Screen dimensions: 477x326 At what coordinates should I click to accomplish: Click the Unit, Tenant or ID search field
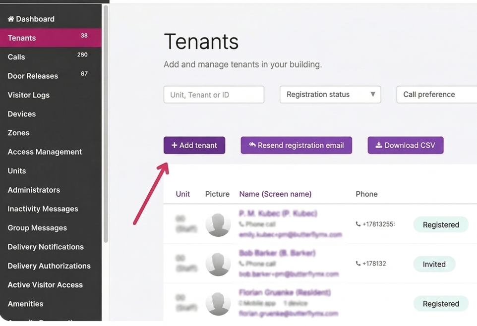(x=214, y=95)
